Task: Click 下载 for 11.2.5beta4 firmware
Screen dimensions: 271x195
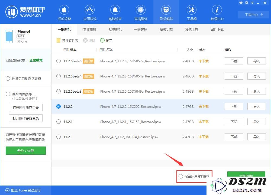Action: point(234,76)
